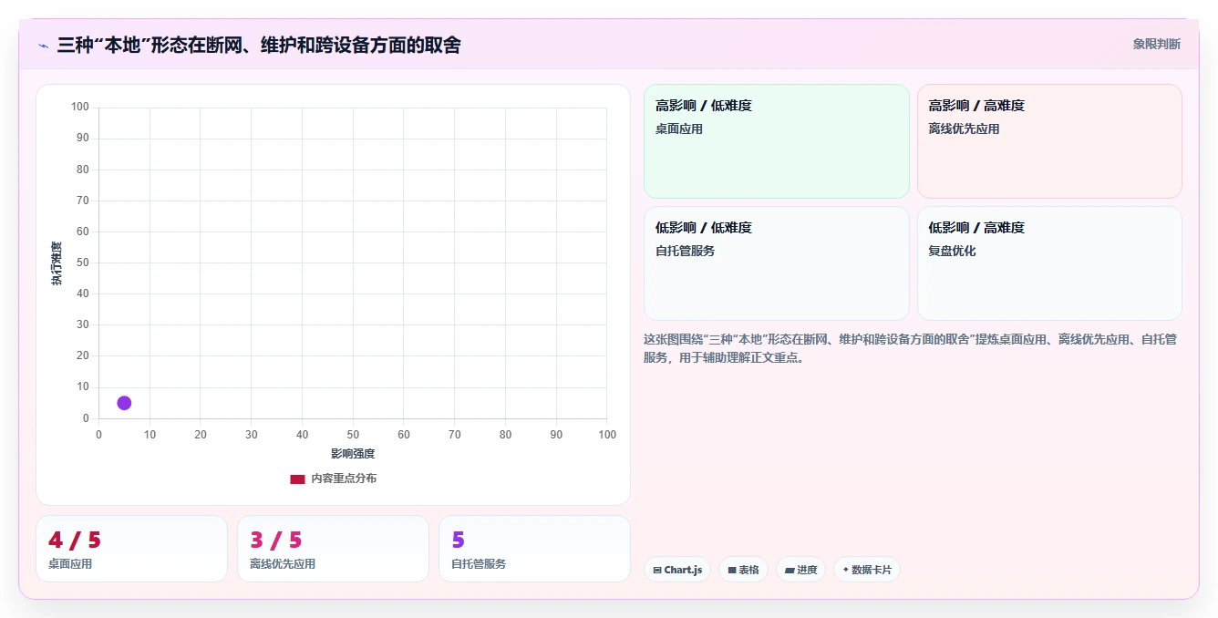Toggle the 内容重点分布 legend swatch
Image resolution: width=1218 pixels, height=618 pixels.
tap(297, 479)
